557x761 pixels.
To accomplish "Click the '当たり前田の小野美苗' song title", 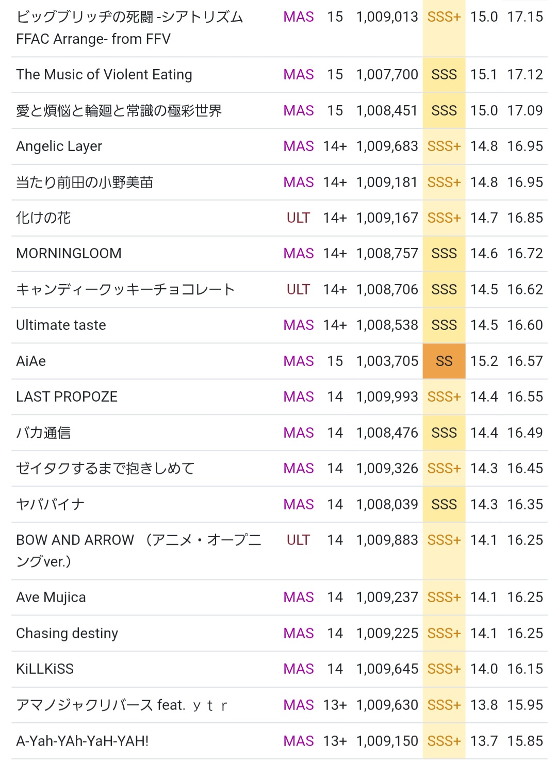I will [85, 183].
